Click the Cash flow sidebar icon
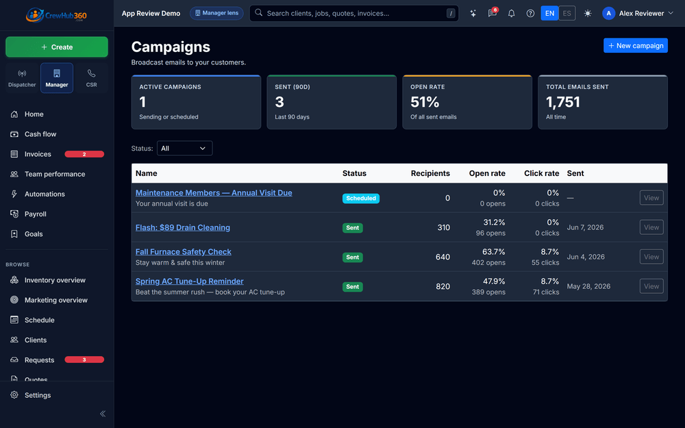 (x=14, y=134)
